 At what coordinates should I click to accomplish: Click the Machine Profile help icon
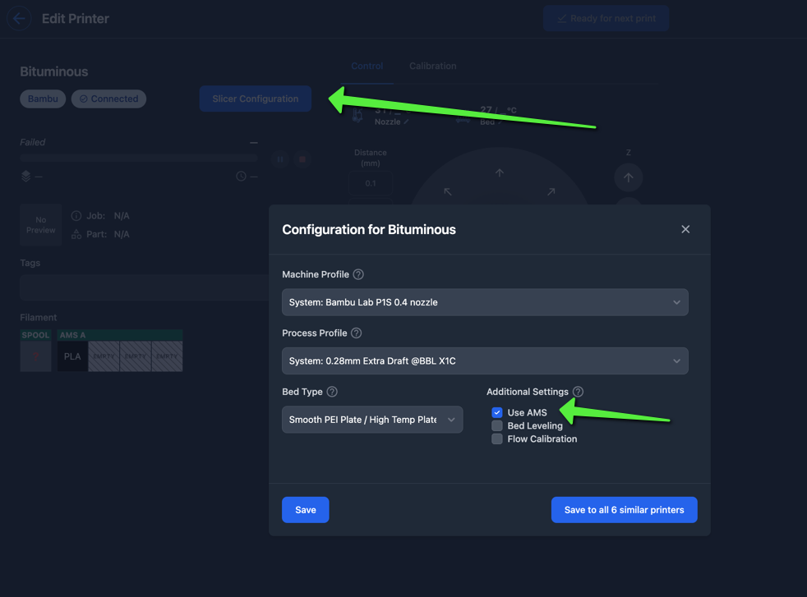pyautogui.click(x=358, y=274)
